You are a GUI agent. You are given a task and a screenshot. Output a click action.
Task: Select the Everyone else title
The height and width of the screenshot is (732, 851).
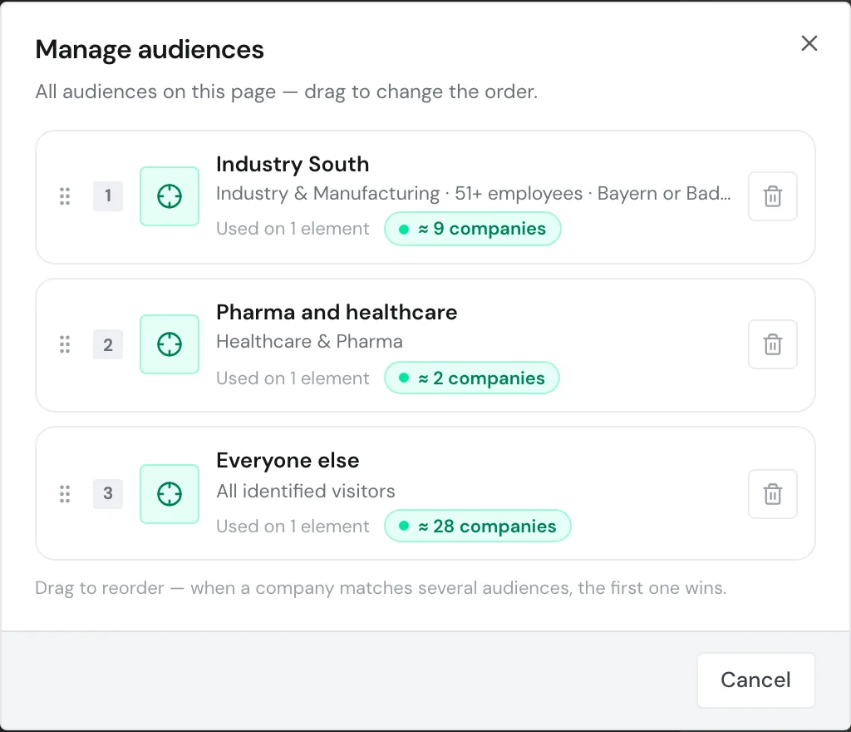[288, 461]
